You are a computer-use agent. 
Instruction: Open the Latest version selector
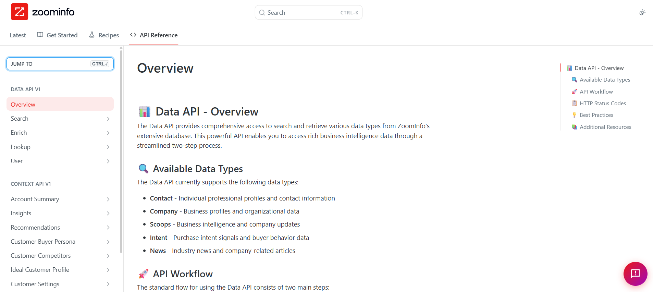[x=18, y=35]
